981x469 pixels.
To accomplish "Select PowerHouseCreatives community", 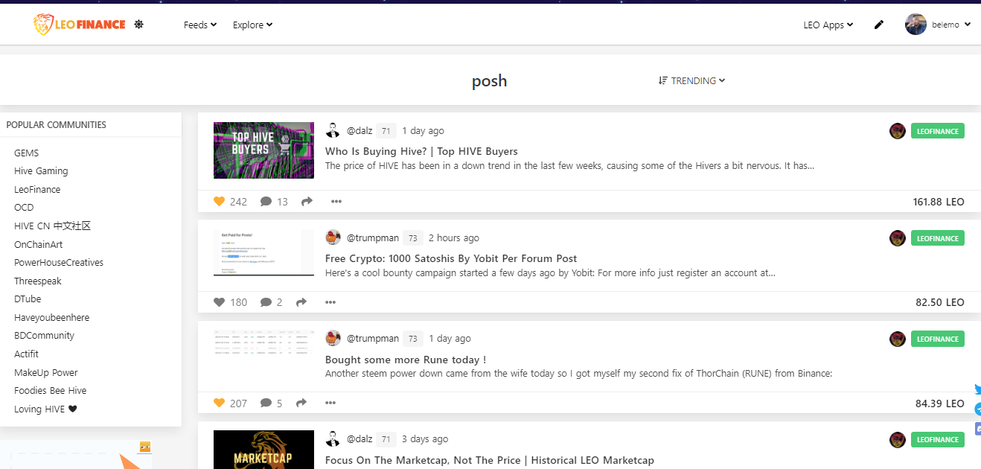I will (x=59, y=262).
